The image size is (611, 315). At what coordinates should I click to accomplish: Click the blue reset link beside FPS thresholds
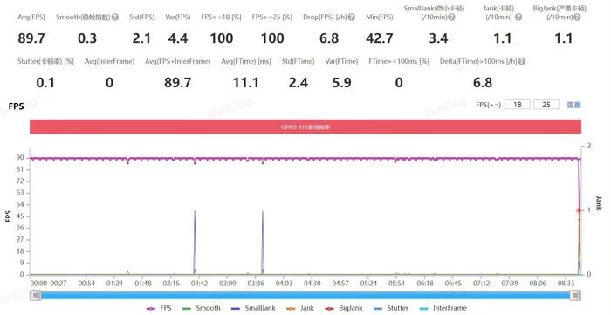pos(574,105)
